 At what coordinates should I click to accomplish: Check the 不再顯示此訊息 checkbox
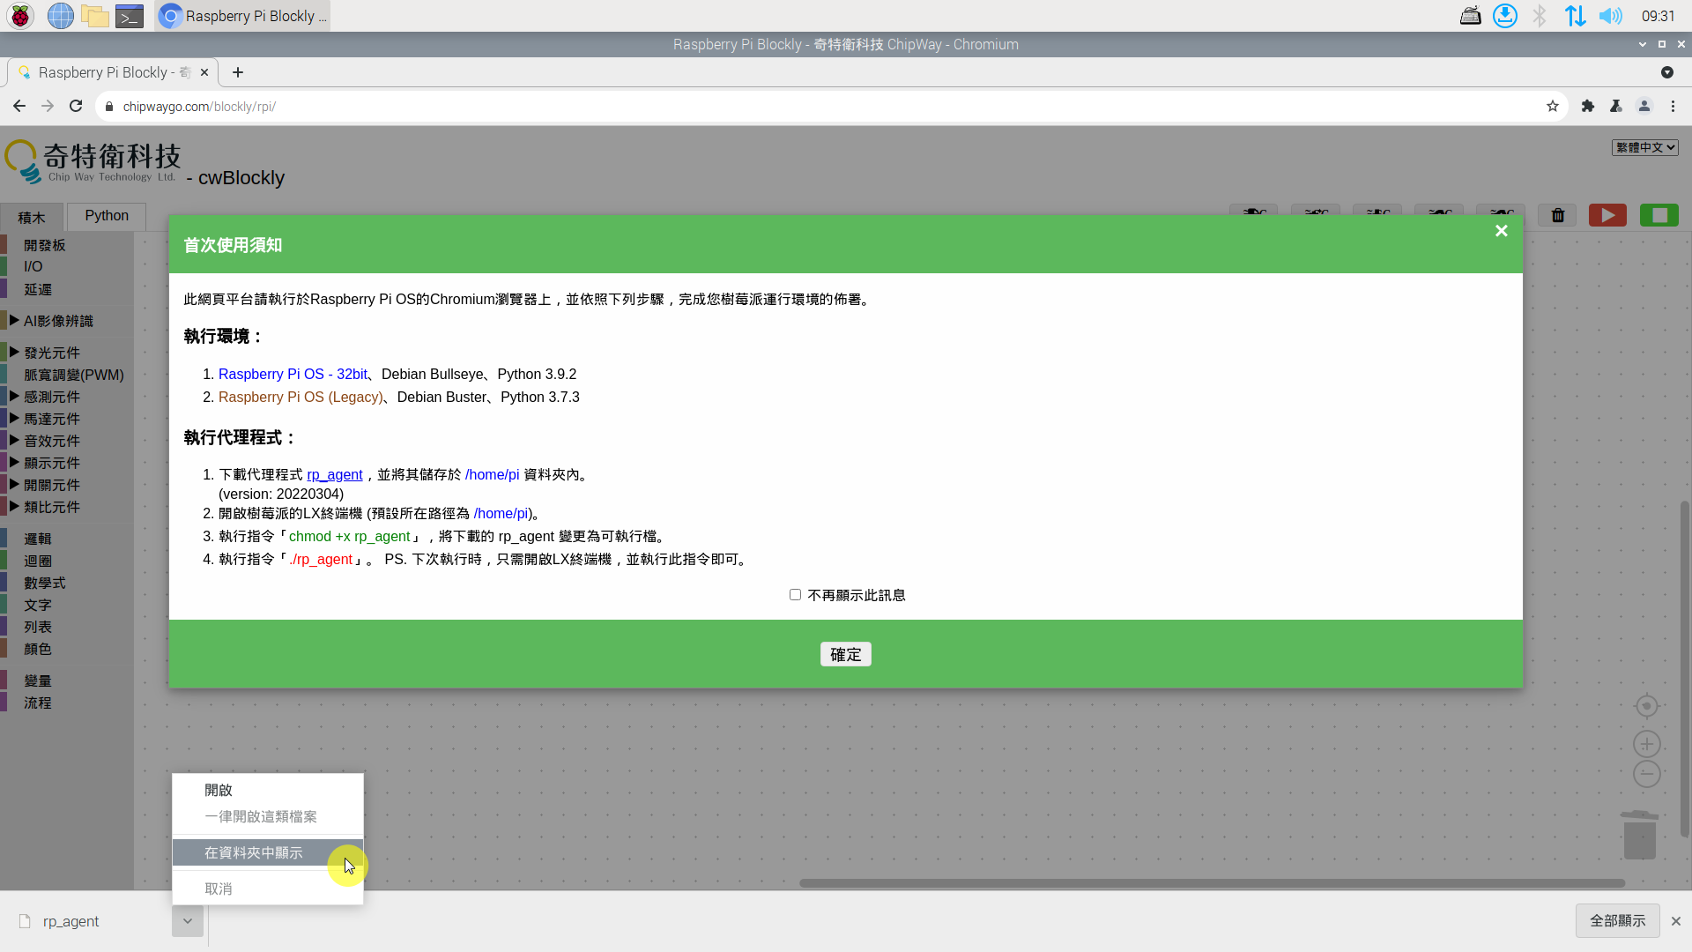(x=795, y=595)
